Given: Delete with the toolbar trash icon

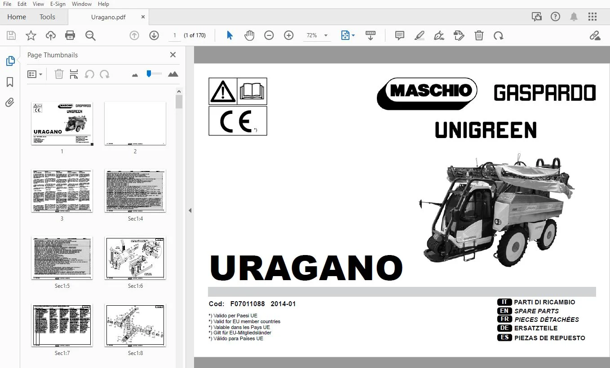Looking at the screenshot, I should (479, 35).
